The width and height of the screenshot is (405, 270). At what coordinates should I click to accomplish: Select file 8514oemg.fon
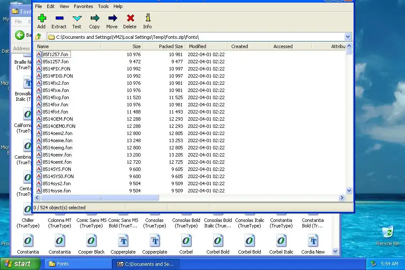tap(57, 148)
